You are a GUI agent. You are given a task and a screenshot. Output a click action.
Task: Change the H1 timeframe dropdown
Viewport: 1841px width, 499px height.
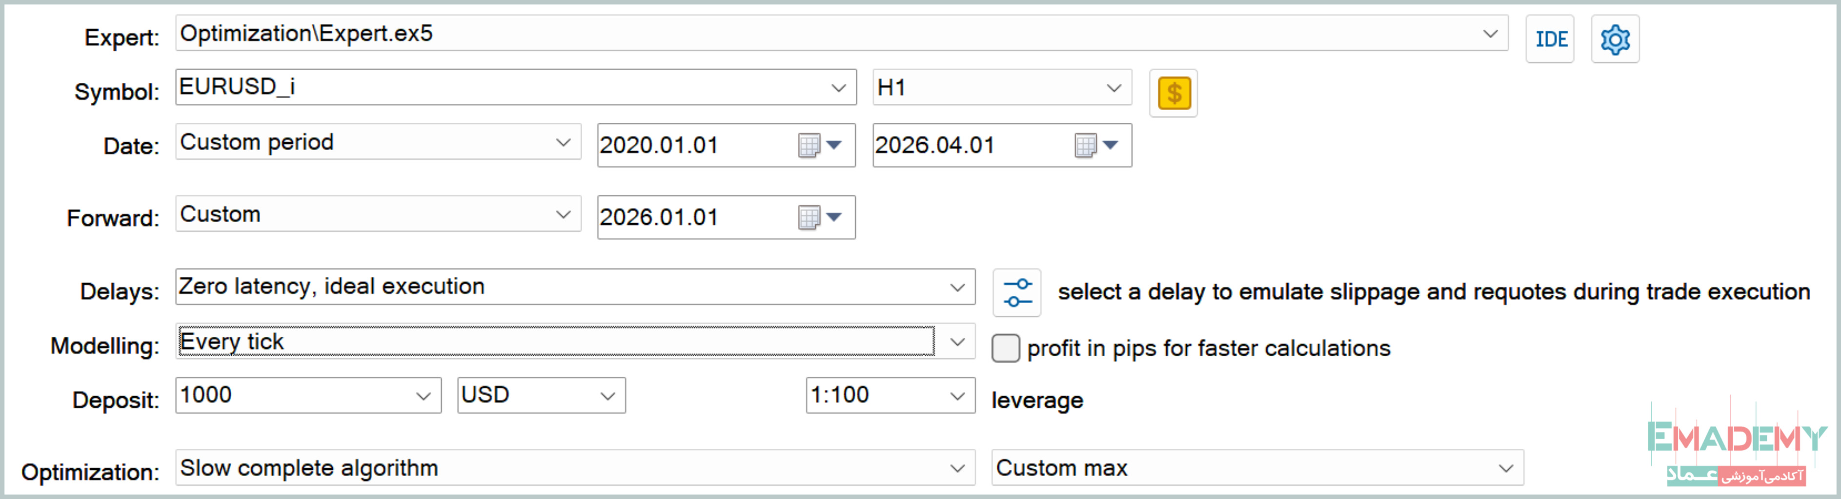1002,88
